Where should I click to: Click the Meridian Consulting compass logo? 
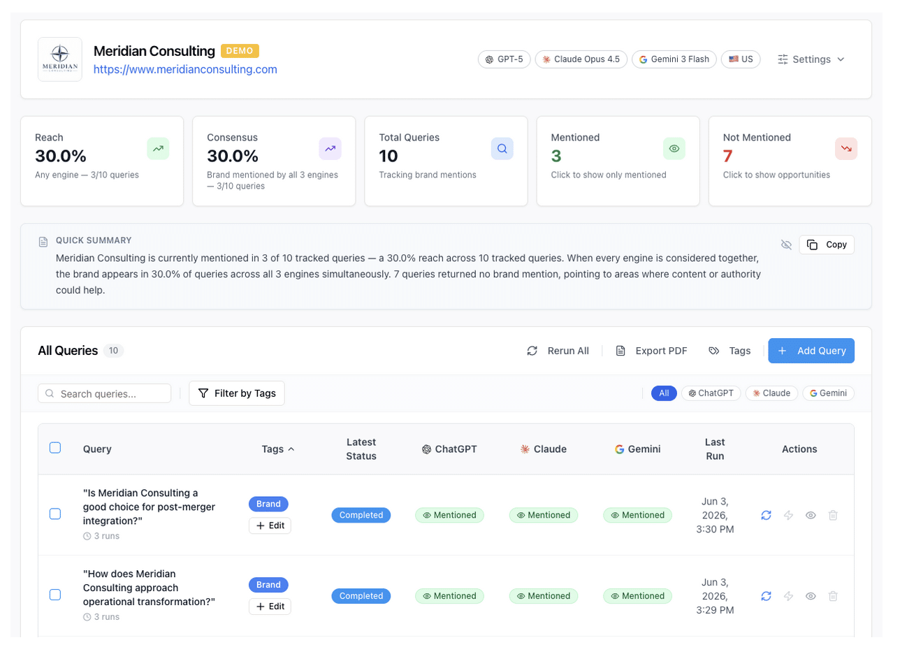coord(59,59)
